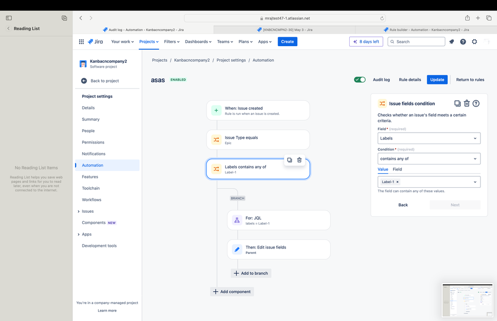This screenshot has height=321, width=497.
Task: Open Permissions in Project settings
Action: [x=93, y=142]
